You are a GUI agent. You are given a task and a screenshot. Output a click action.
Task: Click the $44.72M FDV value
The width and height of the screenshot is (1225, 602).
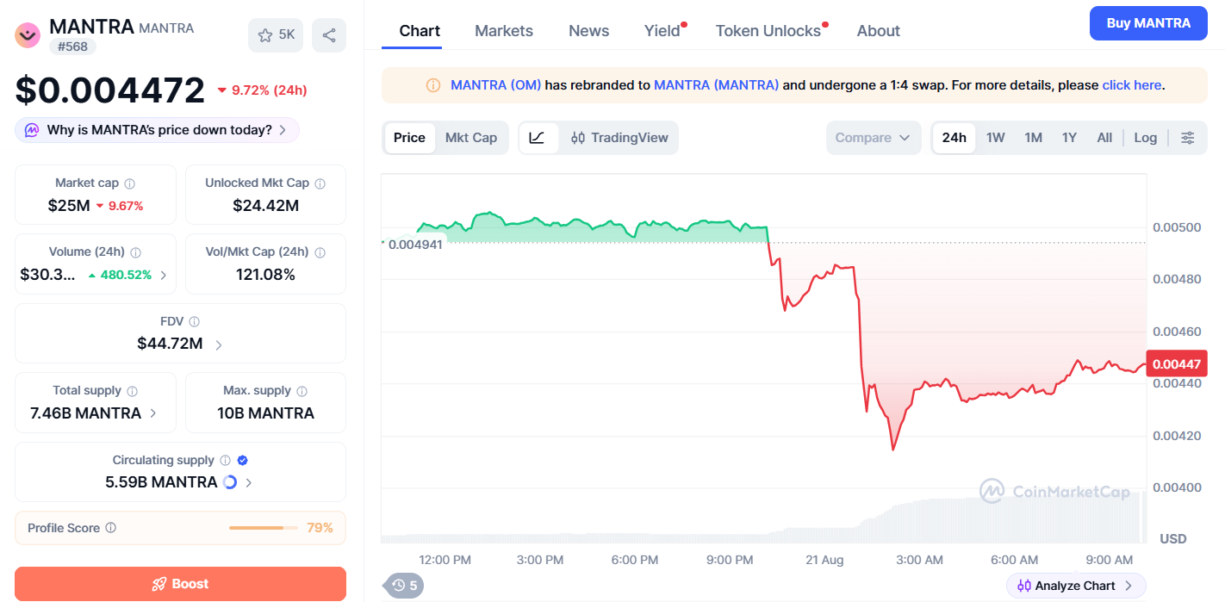[170, 344]
